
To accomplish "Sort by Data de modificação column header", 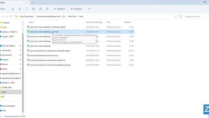I will tap(94, 22).
